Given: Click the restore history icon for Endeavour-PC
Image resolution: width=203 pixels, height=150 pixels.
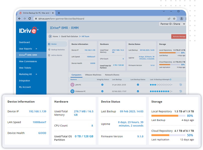Looking at the screenshot, I should (x=180, y=91).
